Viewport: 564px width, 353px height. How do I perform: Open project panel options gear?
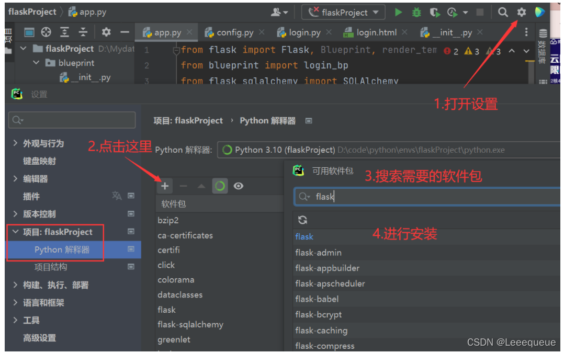coord(106,32)
